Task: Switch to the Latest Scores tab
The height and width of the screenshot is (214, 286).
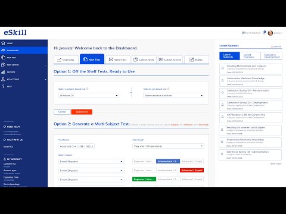Action: (x=170, y=59)
